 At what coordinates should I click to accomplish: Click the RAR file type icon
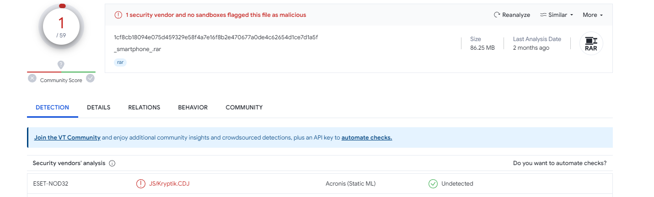click(x=591, y=43)
